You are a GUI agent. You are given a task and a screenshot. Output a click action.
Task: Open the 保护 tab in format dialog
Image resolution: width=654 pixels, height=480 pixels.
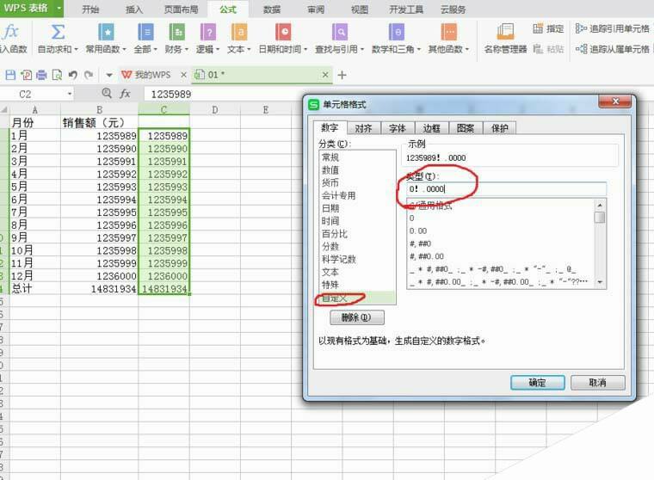tap(500, 128)
